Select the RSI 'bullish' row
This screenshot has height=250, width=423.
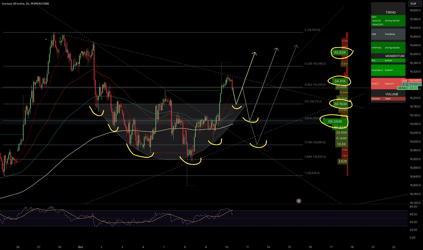[388, 60]
